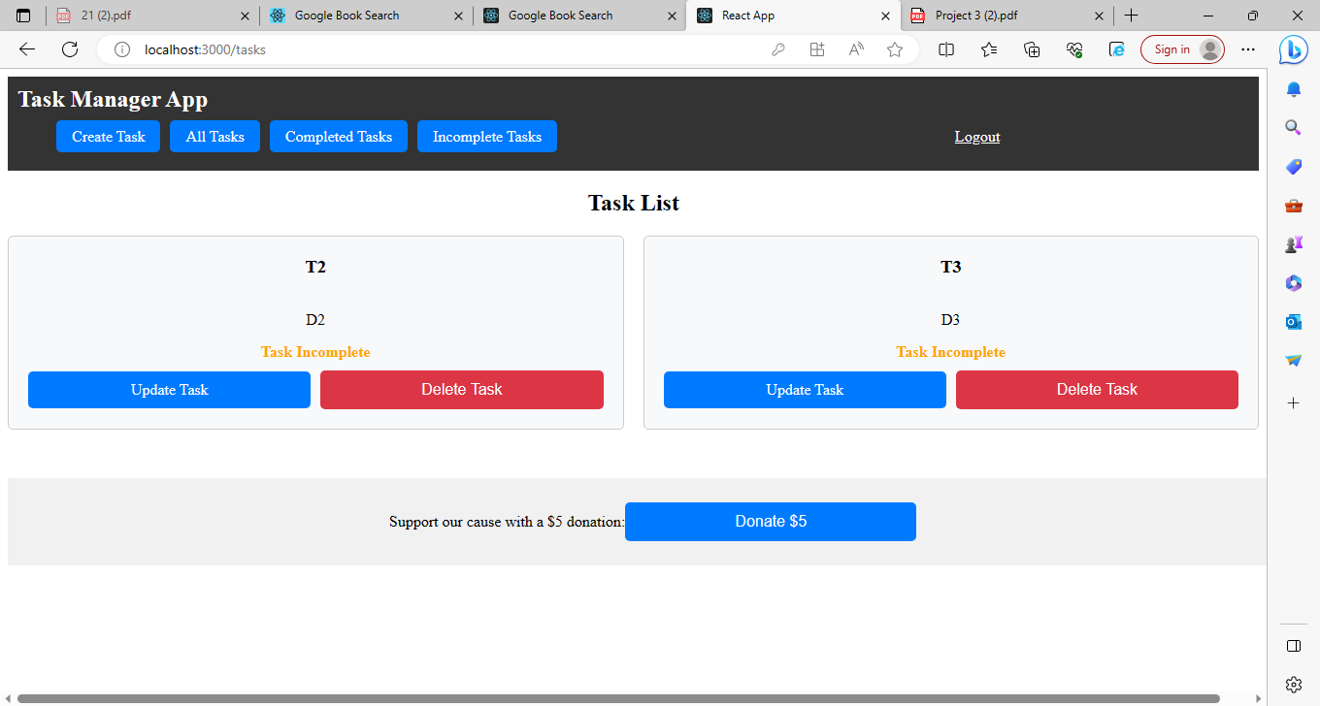Open the browser apps grid icon
This screenshot has width=1320, height=706.
817,49
